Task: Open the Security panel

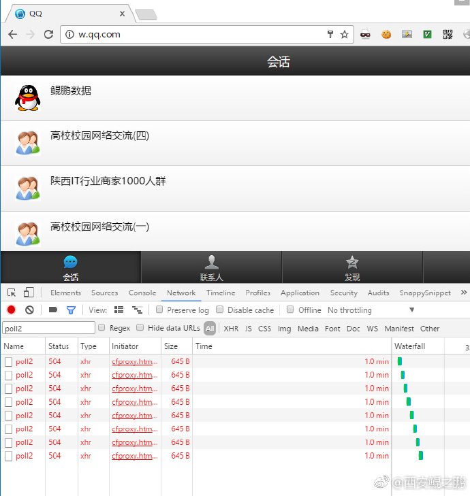Action: point(343,293)
